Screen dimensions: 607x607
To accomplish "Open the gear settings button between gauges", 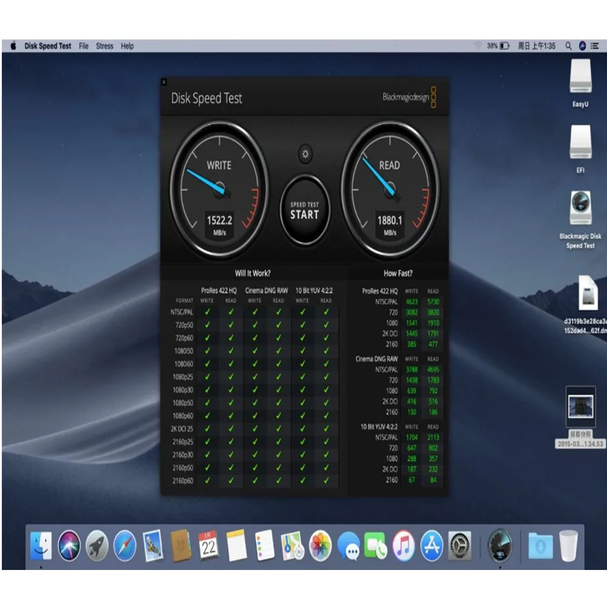I will point(305,155).
